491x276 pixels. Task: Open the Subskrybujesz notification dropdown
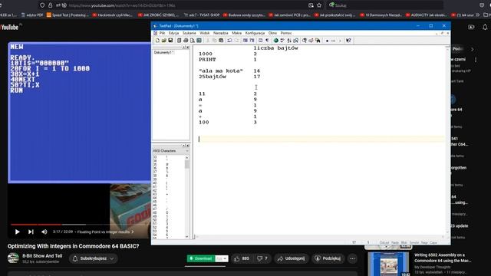[93, 258]
